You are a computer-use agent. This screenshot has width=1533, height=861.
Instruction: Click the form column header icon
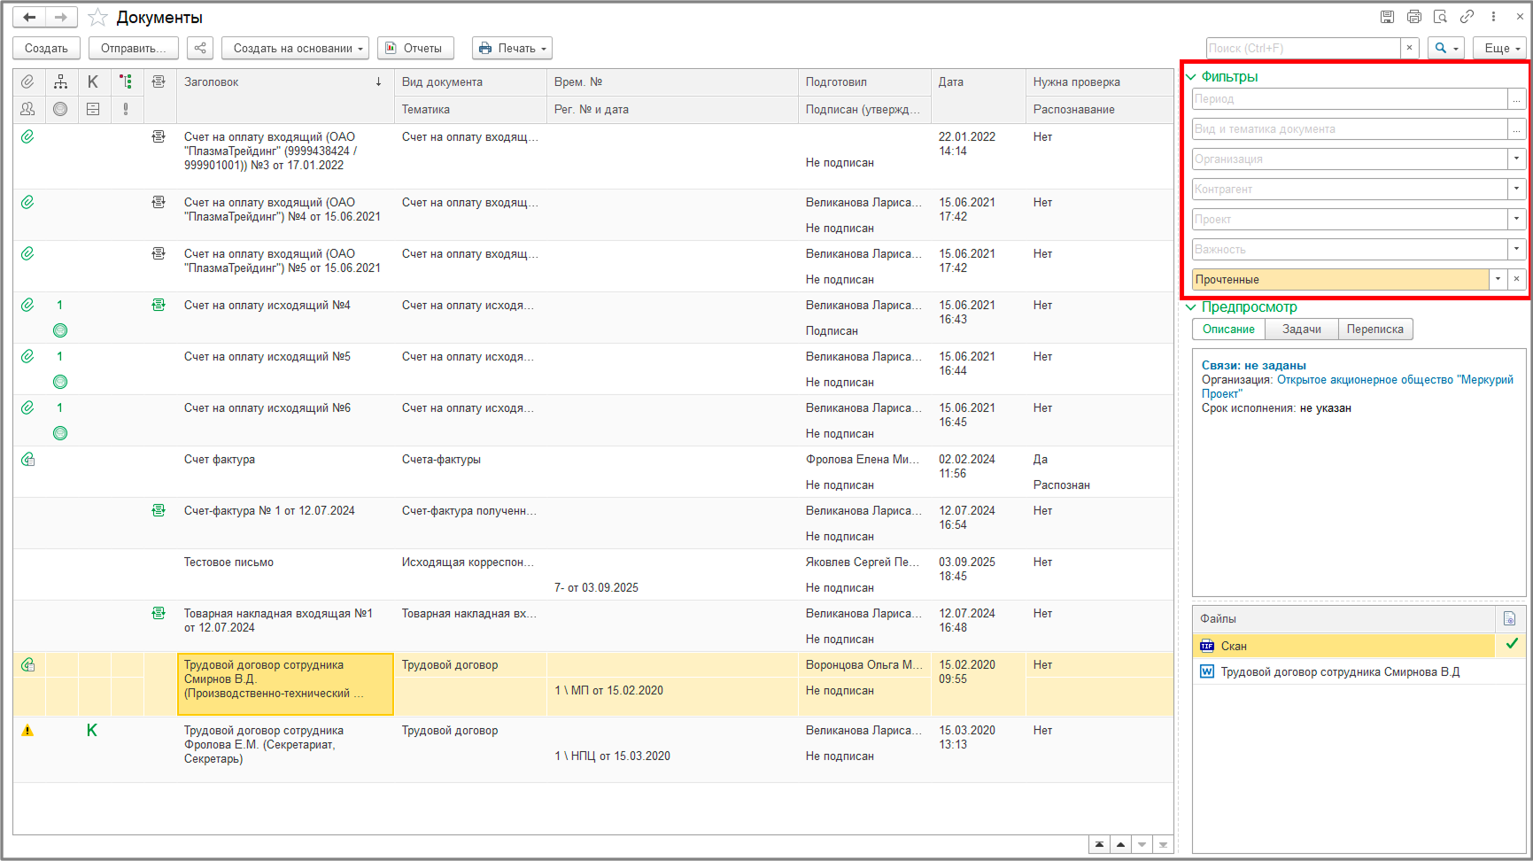click(x=93, y=109)
